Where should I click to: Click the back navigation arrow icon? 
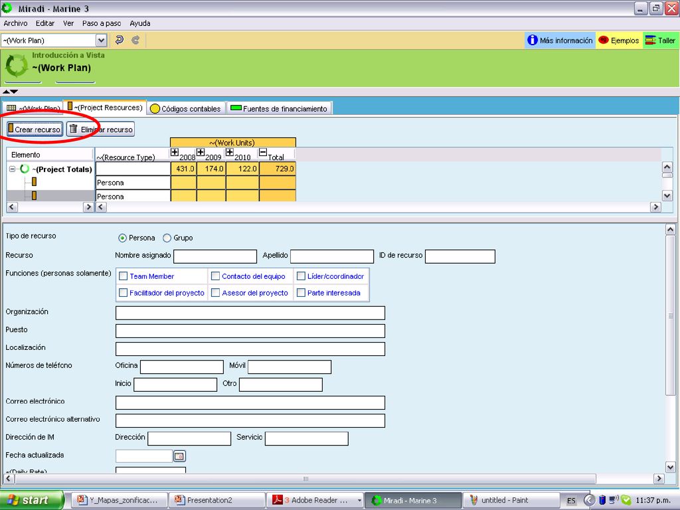[x=120, y=41]
